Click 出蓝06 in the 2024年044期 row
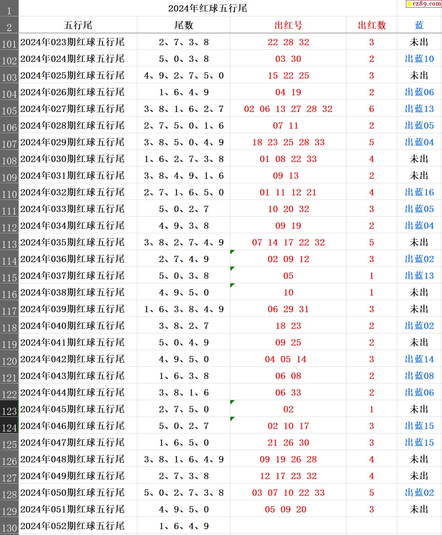The height and width of the screenshot is (535, 442). pos(419,392)
